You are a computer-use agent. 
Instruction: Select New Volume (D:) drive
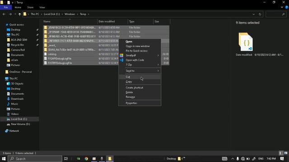pyautogui.click(x=20, y=124)
